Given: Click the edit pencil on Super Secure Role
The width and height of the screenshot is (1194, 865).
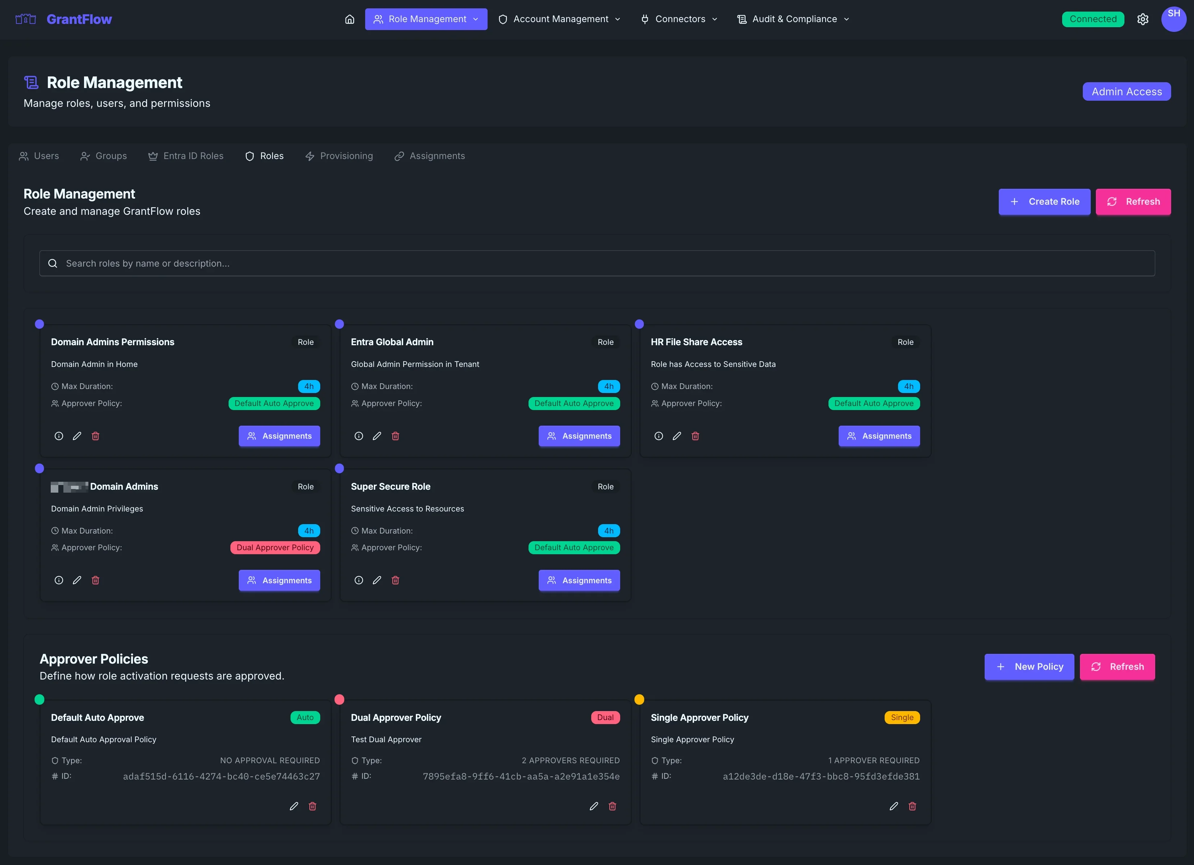Looking at the screenshot, I should [x=377, y=580].
